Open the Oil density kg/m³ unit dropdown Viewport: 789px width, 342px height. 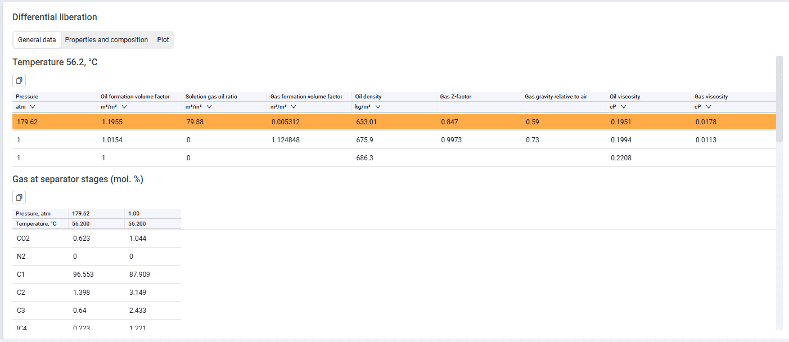378,107
